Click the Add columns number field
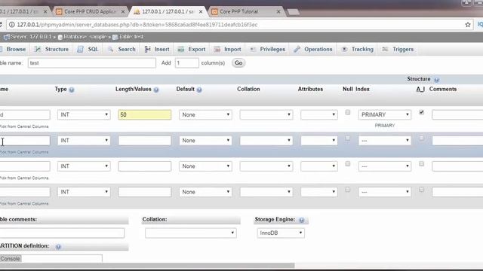Screen dimensions: 483x271 [186, 63]
